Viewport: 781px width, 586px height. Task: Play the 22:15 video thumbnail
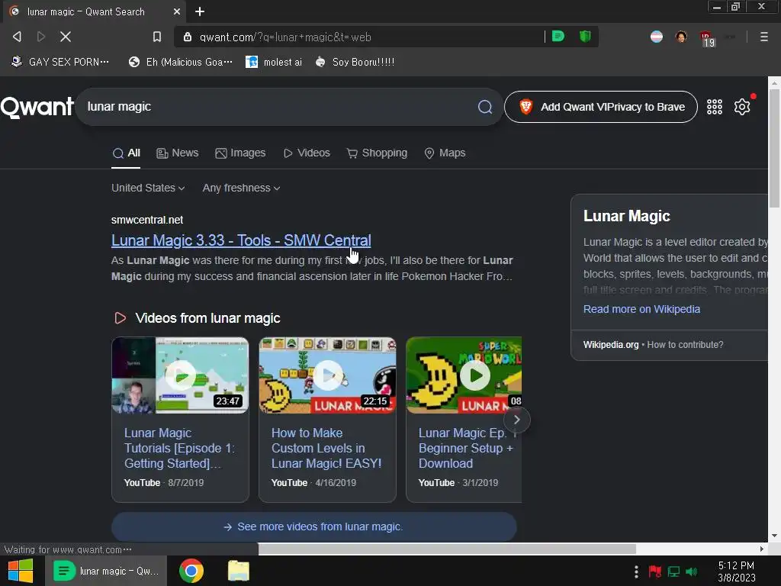(x=327, y=375)
